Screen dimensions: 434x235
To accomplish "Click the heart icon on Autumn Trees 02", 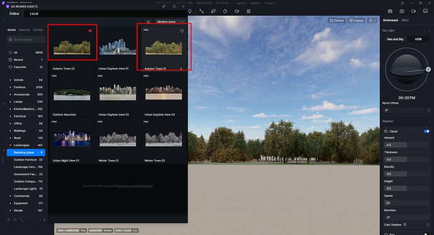I will pos(90,31).
